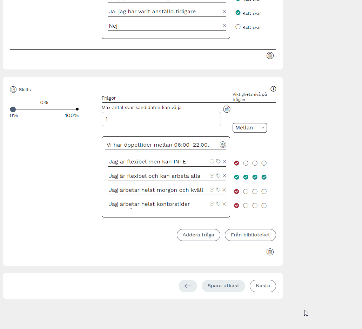Click tag icon for 'Jag är flexibel men kan INTE'
Image resolution: width=362 pixels, height=329 pixels.
[x=218, y=161]
